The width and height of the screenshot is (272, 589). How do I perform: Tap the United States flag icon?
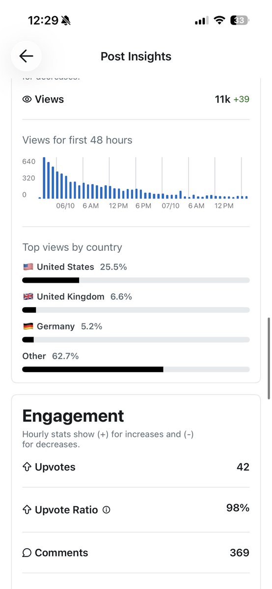tap(27, 267)
